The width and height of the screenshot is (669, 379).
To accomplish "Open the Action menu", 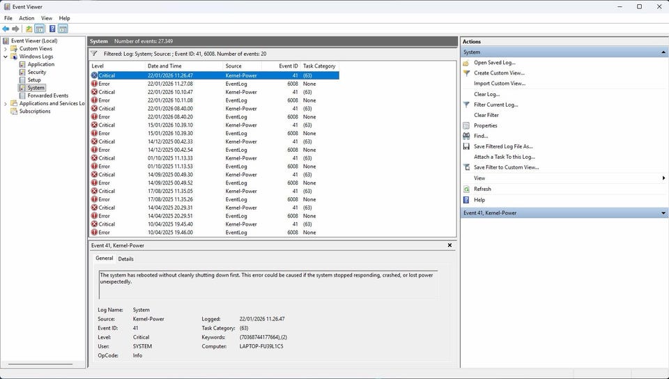I will click(x=26, y=18).
